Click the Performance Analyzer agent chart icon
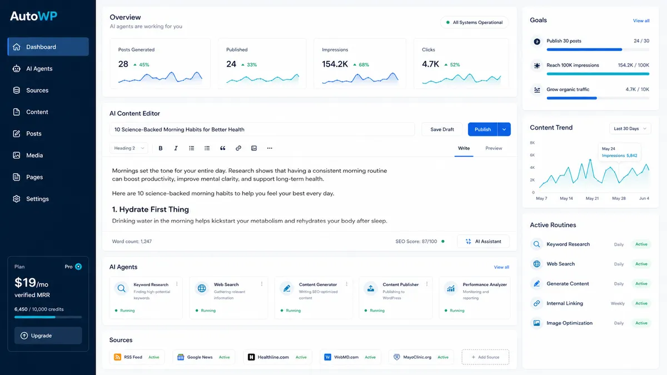667x375 pixels. tap(451, 288)
